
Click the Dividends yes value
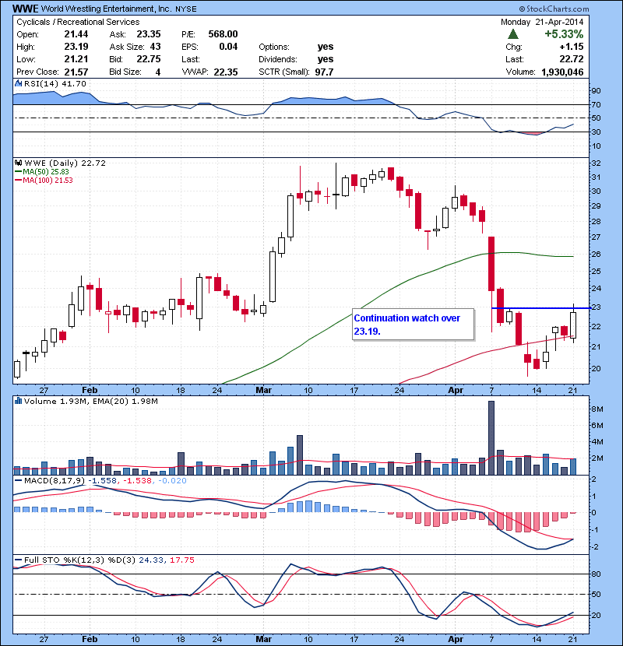tap(326, 59)
